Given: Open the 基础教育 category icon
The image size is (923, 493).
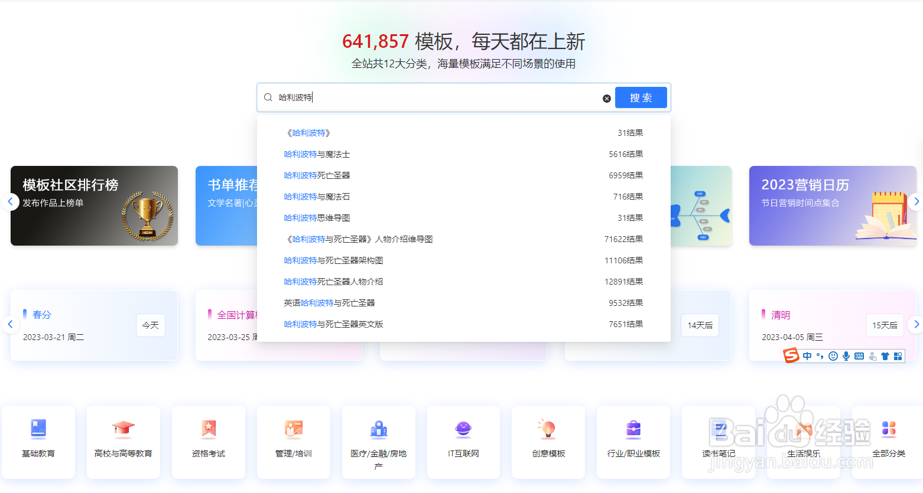Looking at the screenshot, I should coord(38,428).
